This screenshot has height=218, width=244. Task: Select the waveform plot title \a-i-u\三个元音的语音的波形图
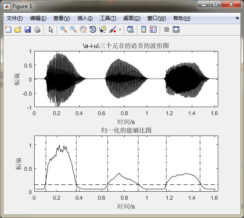click(126, 46)
